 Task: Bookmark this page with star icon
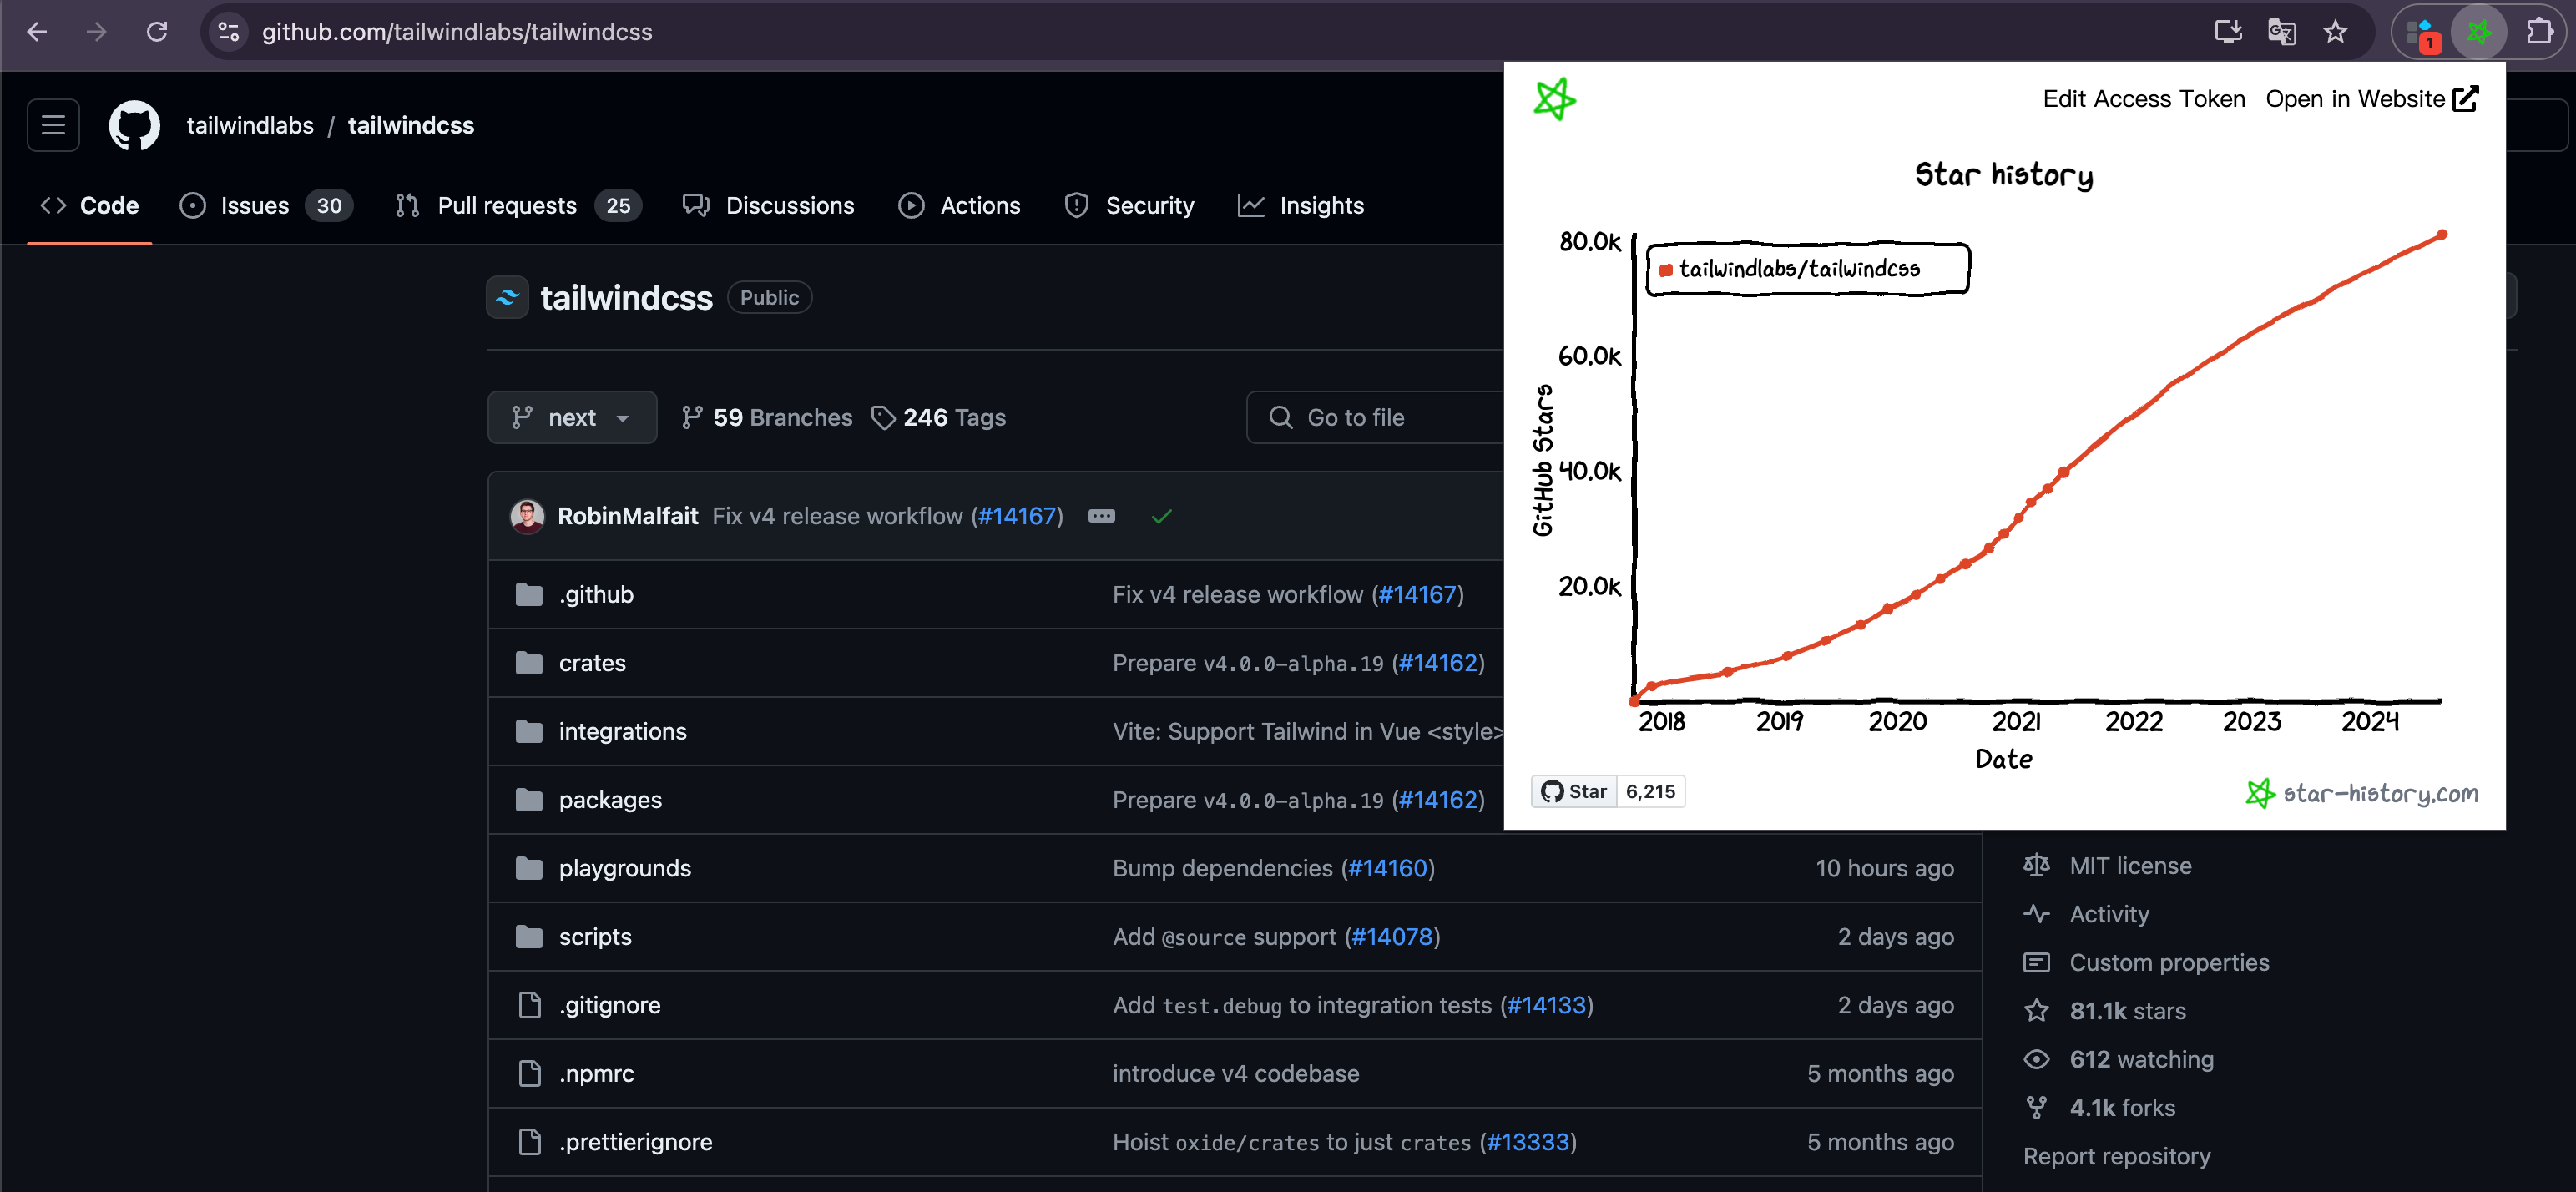[x=2335, y=32]
